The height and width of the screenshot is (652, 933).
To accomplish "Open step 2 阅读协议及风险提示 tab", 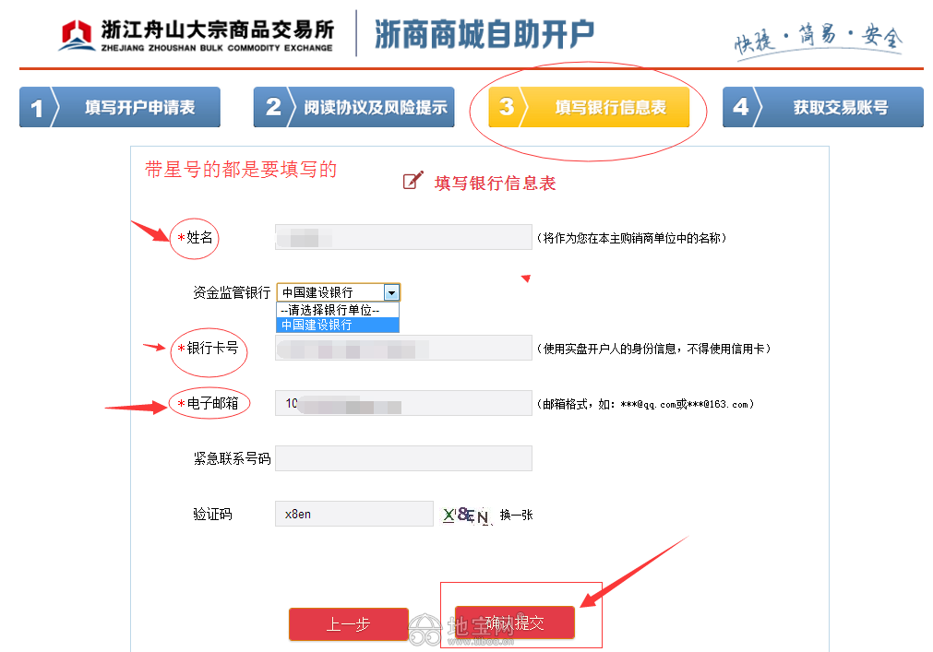I will pos(354,107).
